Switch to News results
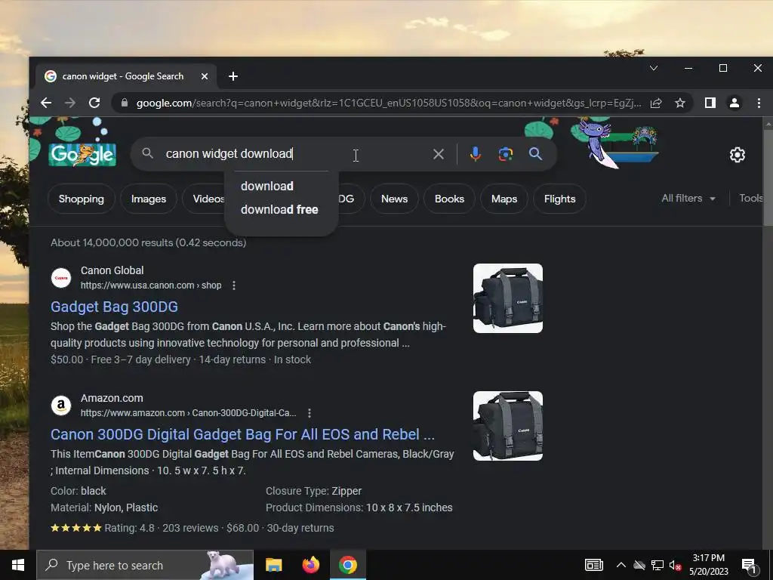Screen dimensions: 773x580 [394, 199]
